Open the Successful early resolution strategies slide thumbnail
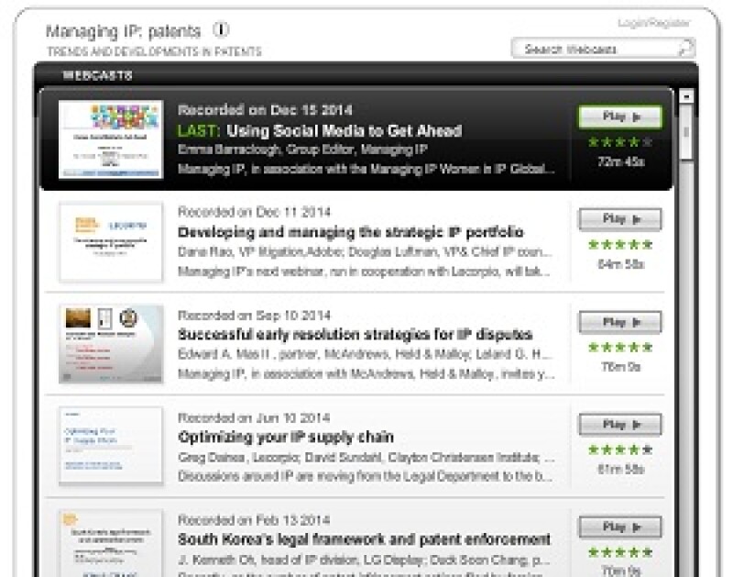The width and height of the screenshot is (733, 577). point(111,344)
